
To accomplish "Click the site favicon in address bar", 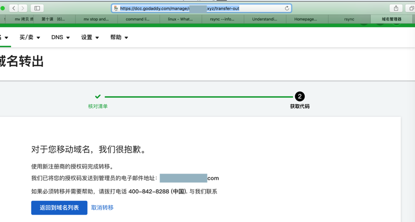I will tap(116, 8).
